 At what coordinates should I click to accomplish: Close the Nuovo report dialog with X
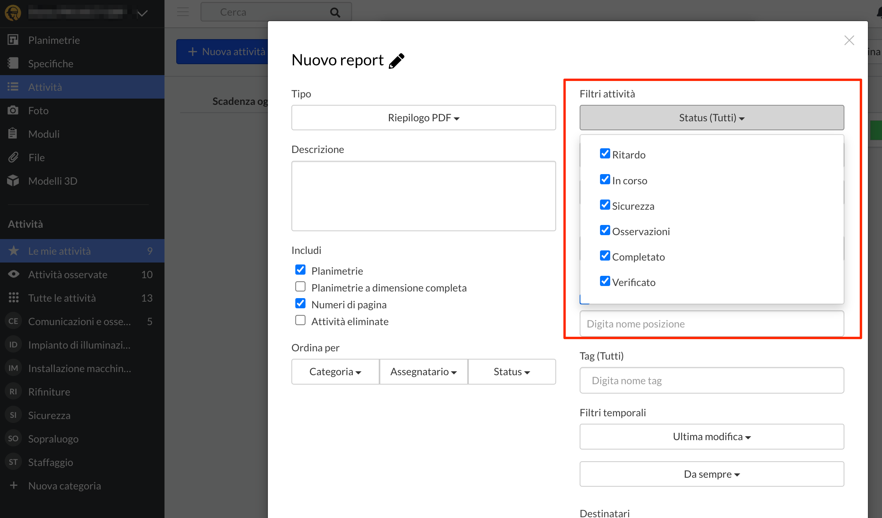[x=849, y=40]
